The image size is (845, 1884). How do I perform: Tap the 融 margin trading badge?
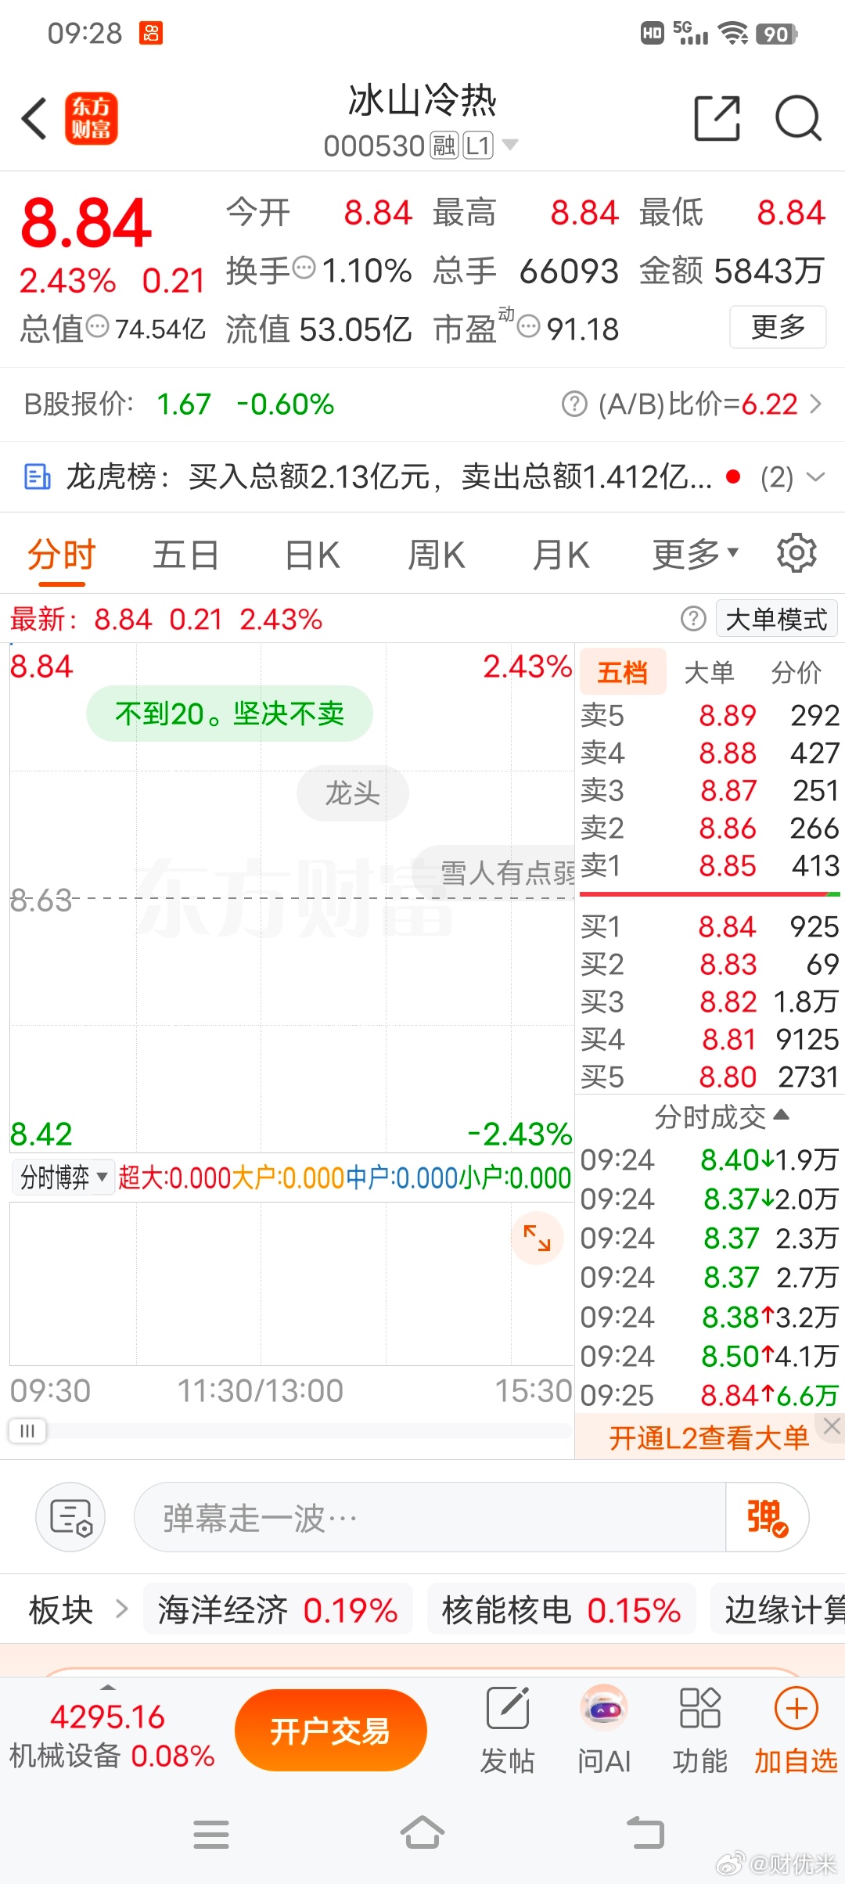(x=444, y=146)
